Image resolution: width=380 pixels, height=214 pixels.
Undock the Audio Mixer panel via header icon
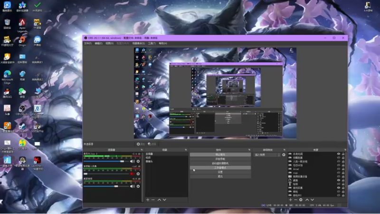click(142, 150)
